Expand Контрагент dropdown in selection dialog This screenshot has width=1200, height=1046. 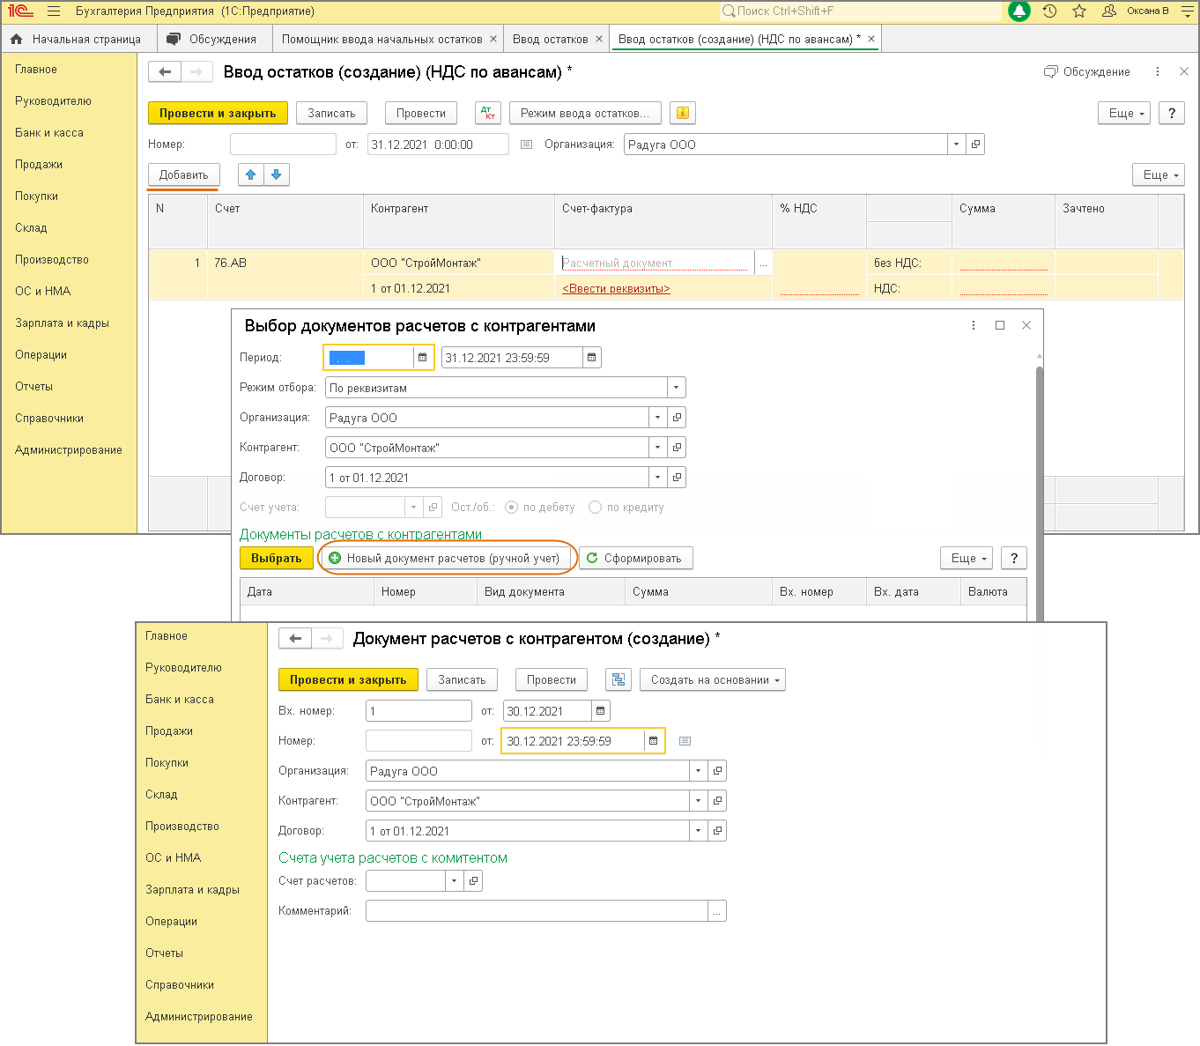(x=658, y=448)
